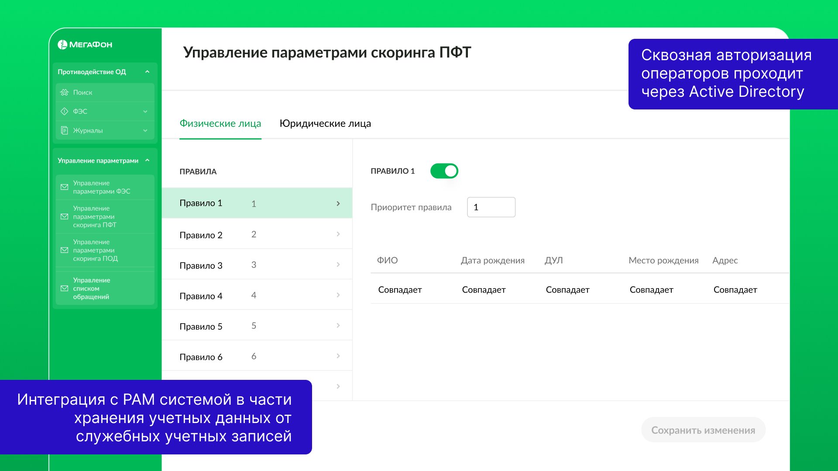
Task: Click the MegaFon logo icon
Action: click(62, 44)
